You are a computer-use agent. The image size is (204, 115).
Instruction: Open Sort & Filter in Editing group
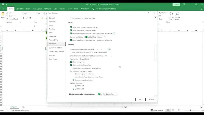(171, 16)
